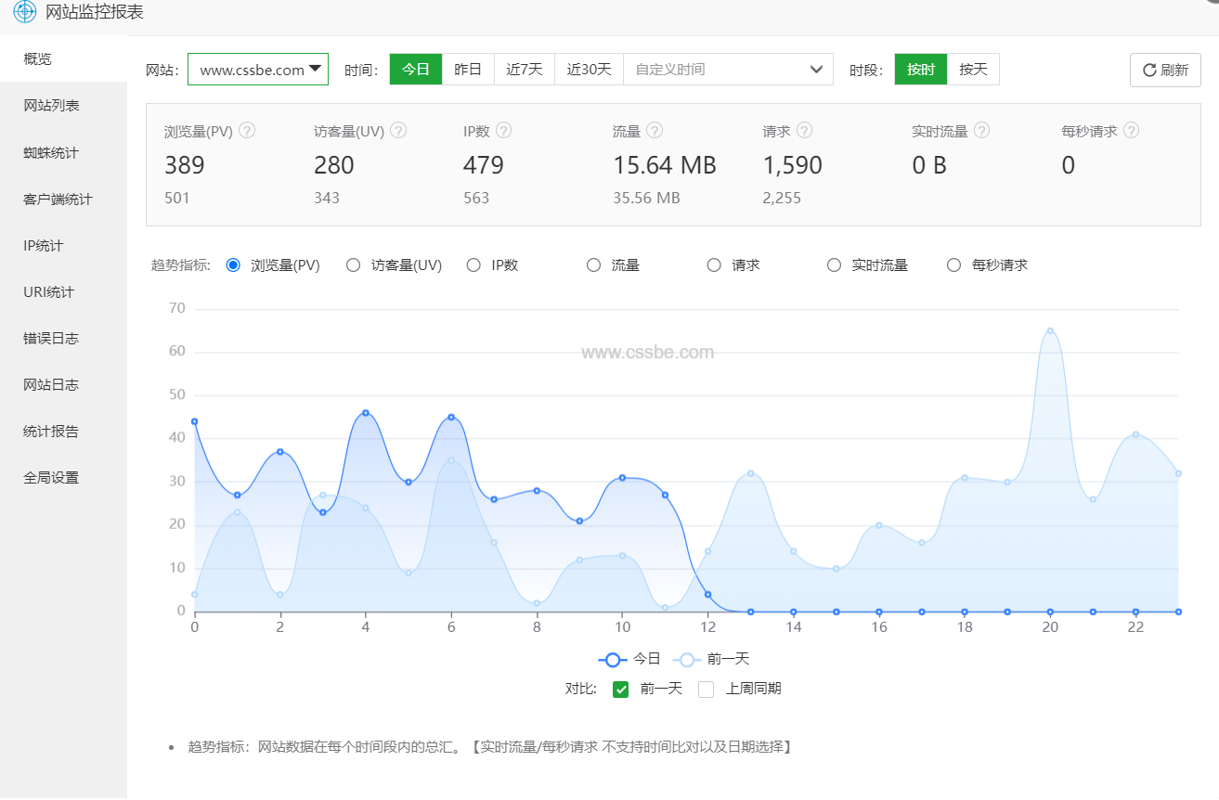Click help icon beside 每秒请求 stat

1131,131
